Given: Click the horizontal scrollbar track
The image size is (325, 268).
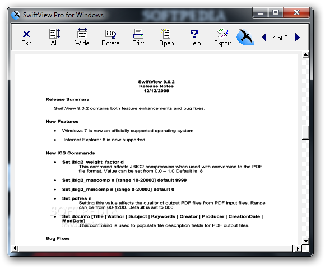Looking at the screenshot, I should pos(155,248).
